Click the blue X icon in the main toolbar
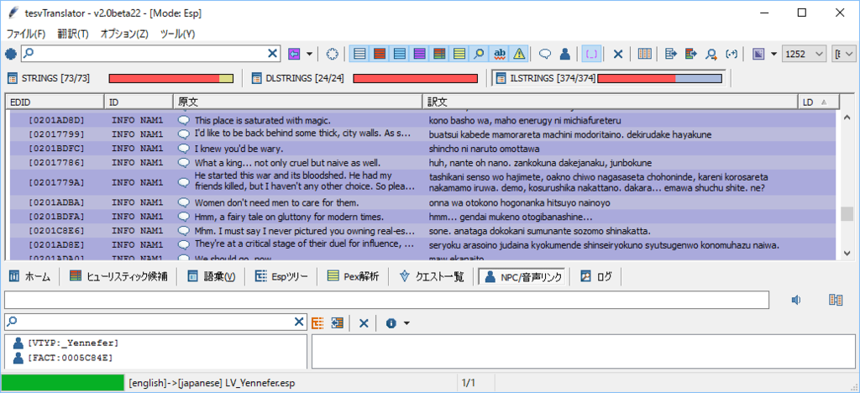860x393 pixels. point(617,54)
